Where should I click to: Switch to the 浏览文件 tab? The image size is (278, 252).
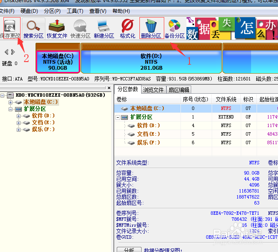[x=154, y=90]
